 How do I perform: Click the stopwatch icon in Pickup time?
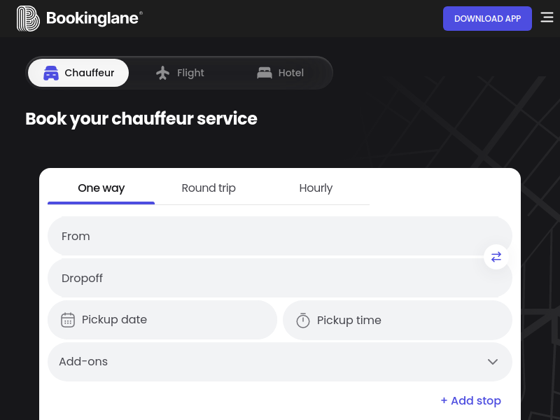303,321
